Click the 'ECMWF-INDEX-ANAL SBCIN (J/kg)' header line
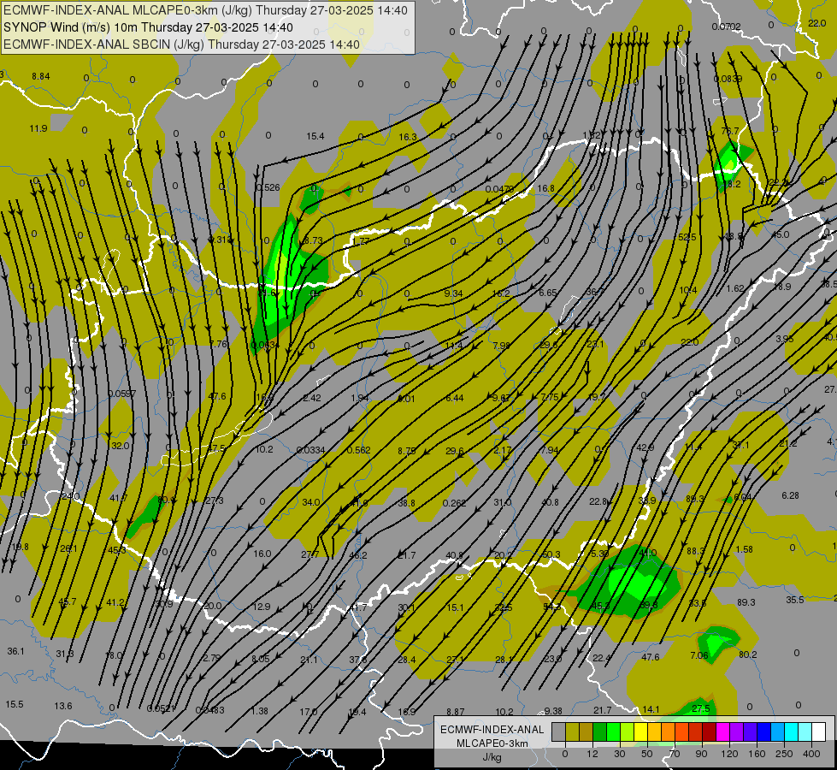 click(x=181, y=44)
